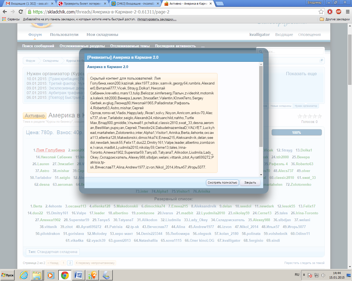Image resolution: width=352 pixels, height=281 pixels.
Task: Go back to the previous page
Action: click(x=5, y=12)
